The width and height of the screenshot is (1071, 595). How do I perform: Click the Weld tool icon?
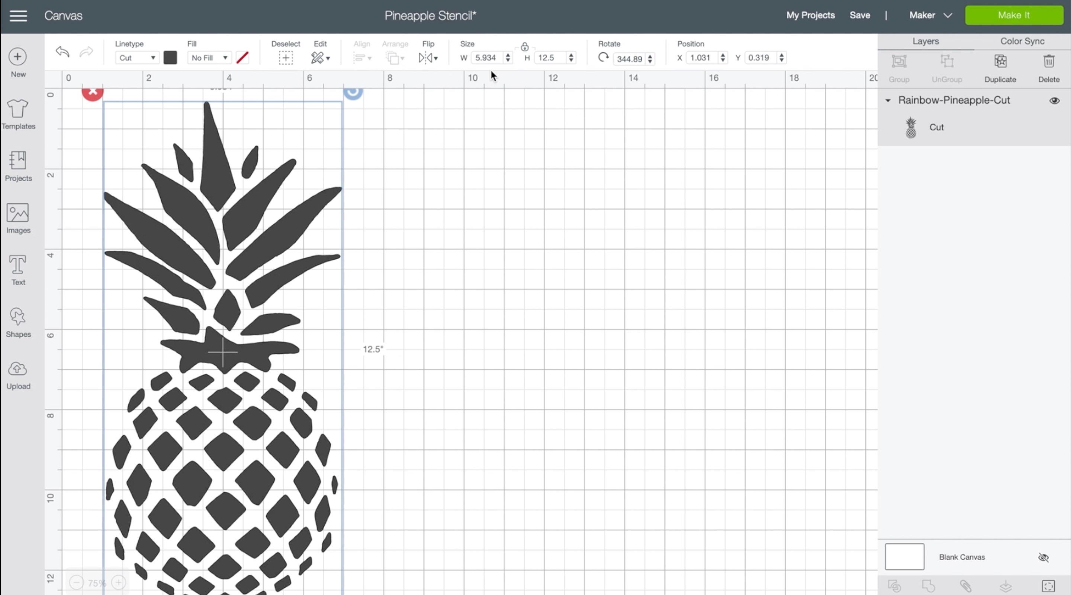[x=928, y=586]
